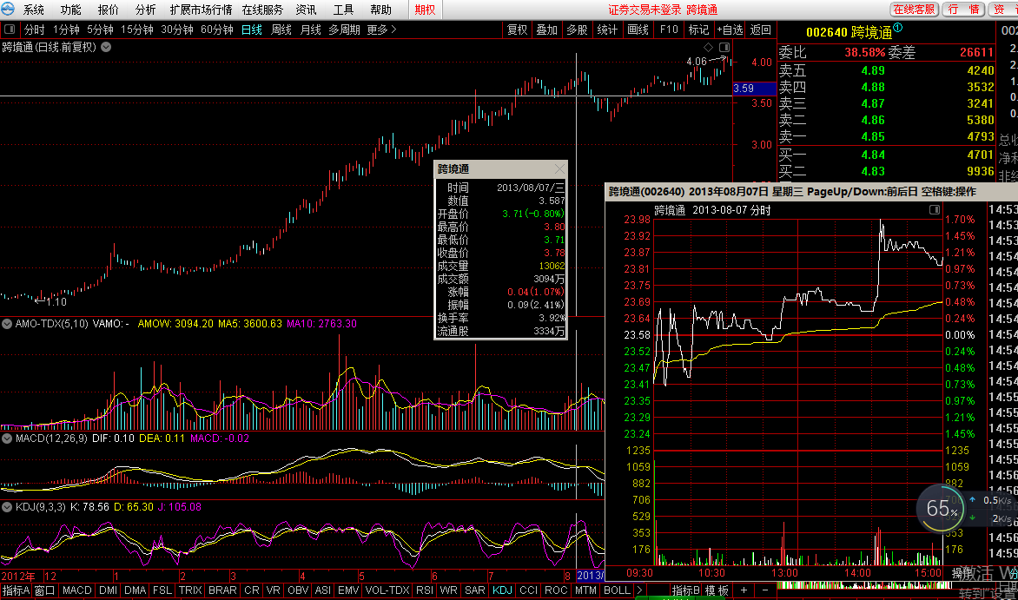
Task: Close the 跨境通 data info popup
Action: [x=559, y=169]
